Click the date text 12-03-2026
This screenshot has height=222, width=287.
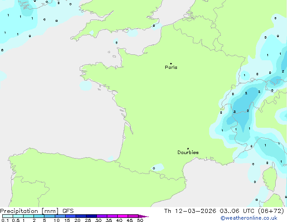coord(196,211)
